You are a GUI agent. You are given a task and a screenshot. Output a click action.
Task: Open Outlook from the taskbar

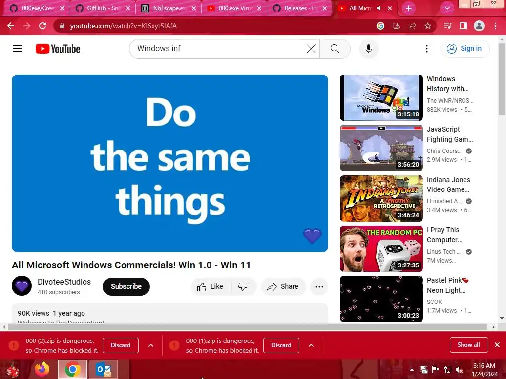pos(104,369)
